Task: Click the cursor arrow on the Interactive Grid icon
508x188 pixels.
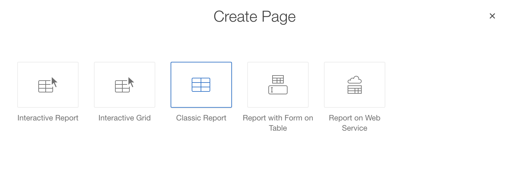Action: (x=131, y=82)
